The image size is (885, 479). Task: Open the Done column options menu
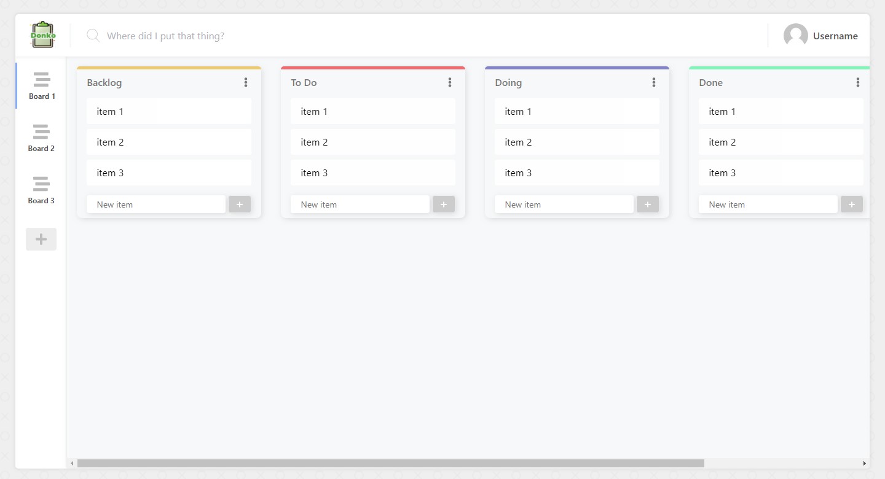pyautogui.click(x=858, y=82)
